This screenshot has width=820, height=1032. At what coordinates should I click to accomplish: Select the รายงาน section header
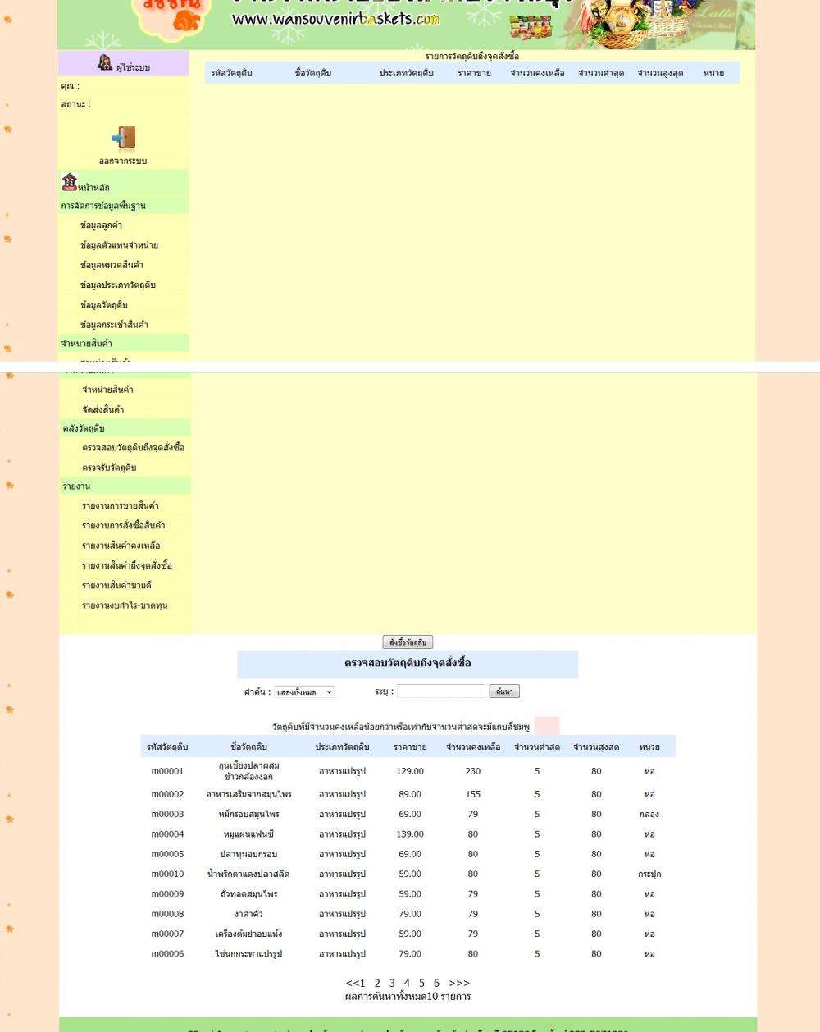(x=76, y=486)
